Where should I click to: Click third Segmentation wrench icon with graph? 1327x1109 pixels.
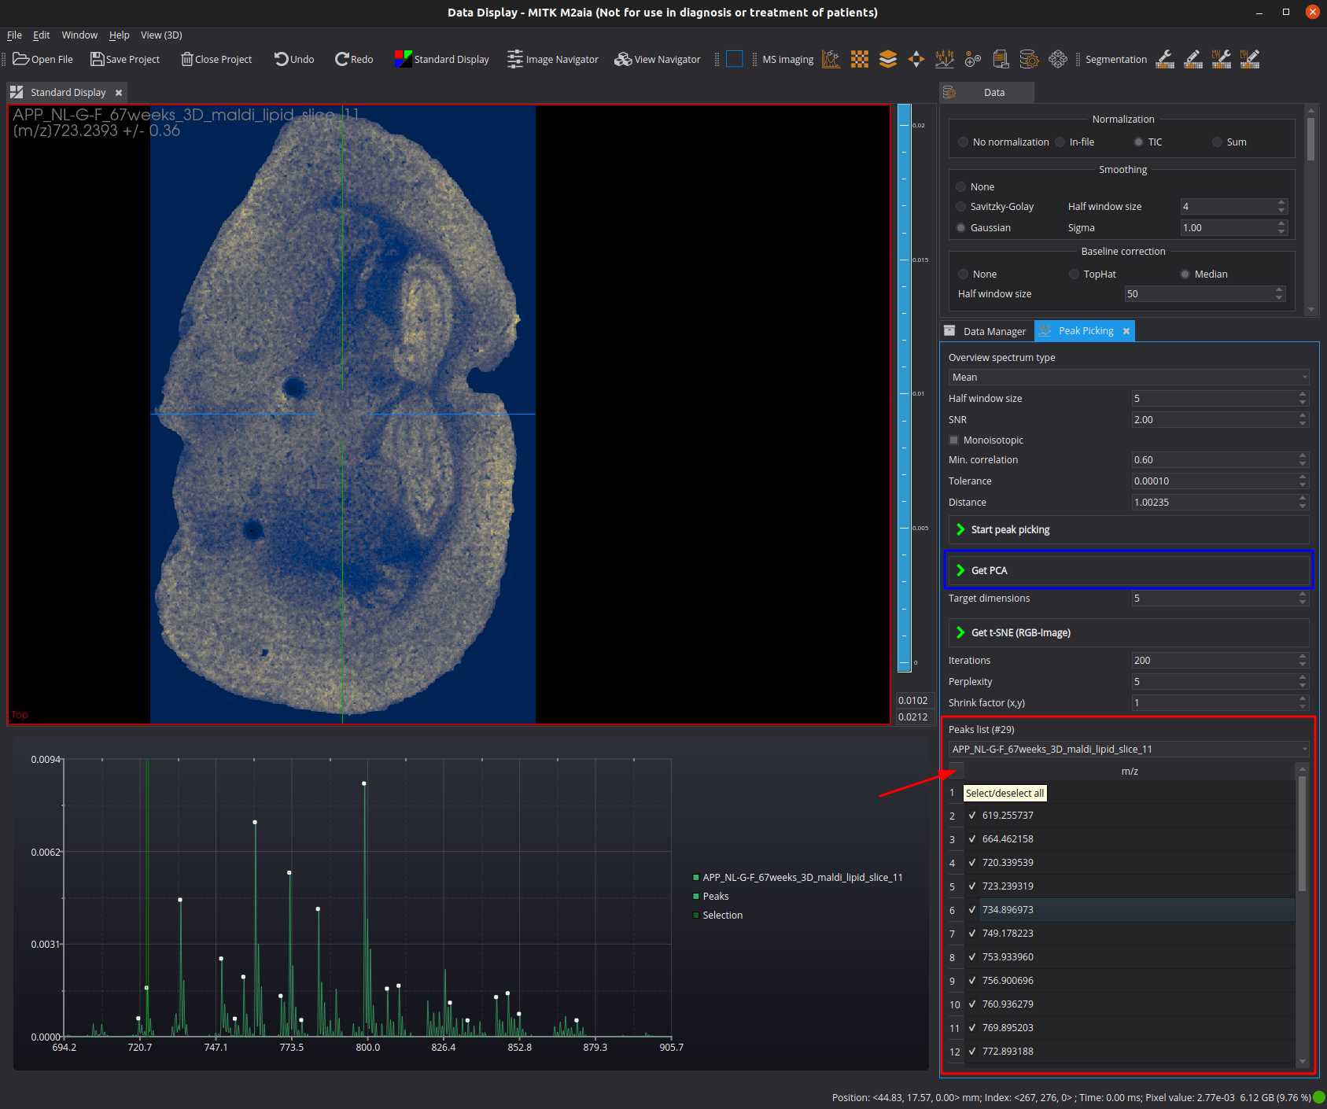coord(1222,59)
